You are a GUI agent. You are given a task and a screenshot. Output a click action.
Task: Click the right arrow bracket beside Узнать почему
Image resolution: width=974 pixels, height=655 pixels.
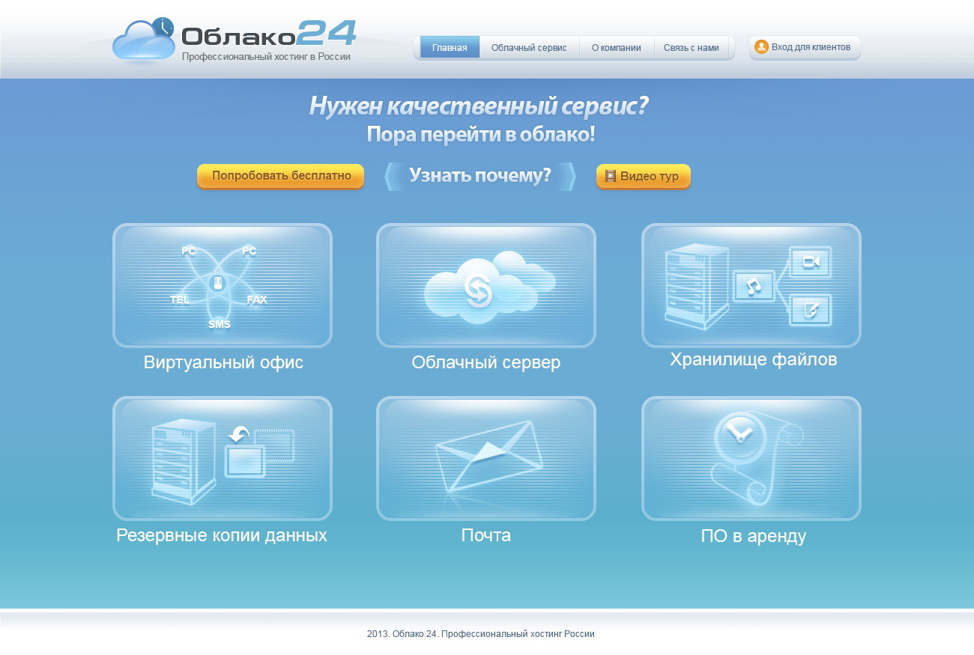[569, 177]
